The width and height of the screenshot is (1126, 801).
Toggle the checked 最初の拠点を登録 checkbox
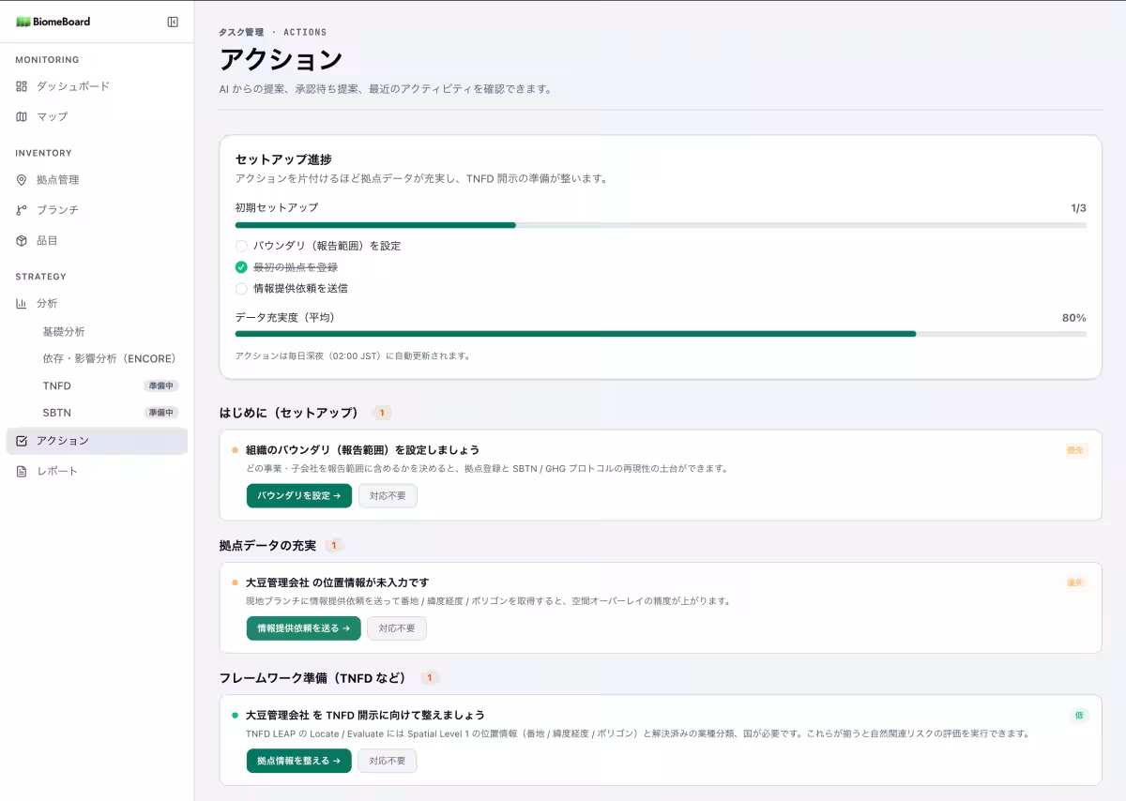tap(241, 267)
